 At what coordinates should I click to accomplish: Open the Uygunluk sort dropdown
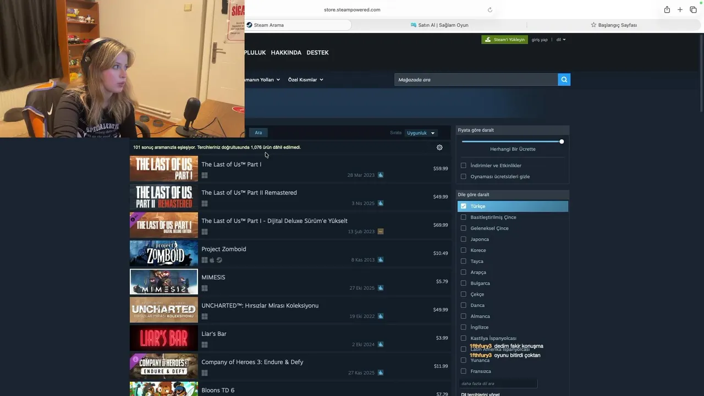click(x=421, y=133)
